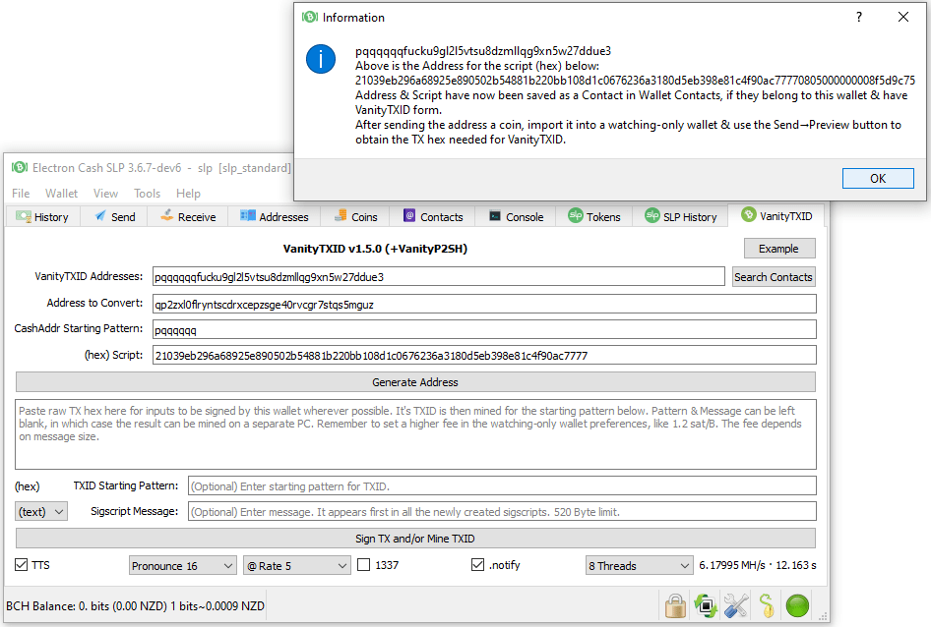Click the green network status circle

pos(797,605)
